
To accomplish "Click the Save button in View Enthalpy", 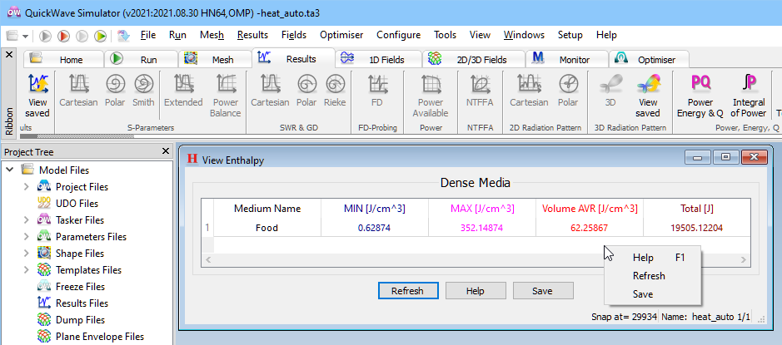I will pos(543,291).
